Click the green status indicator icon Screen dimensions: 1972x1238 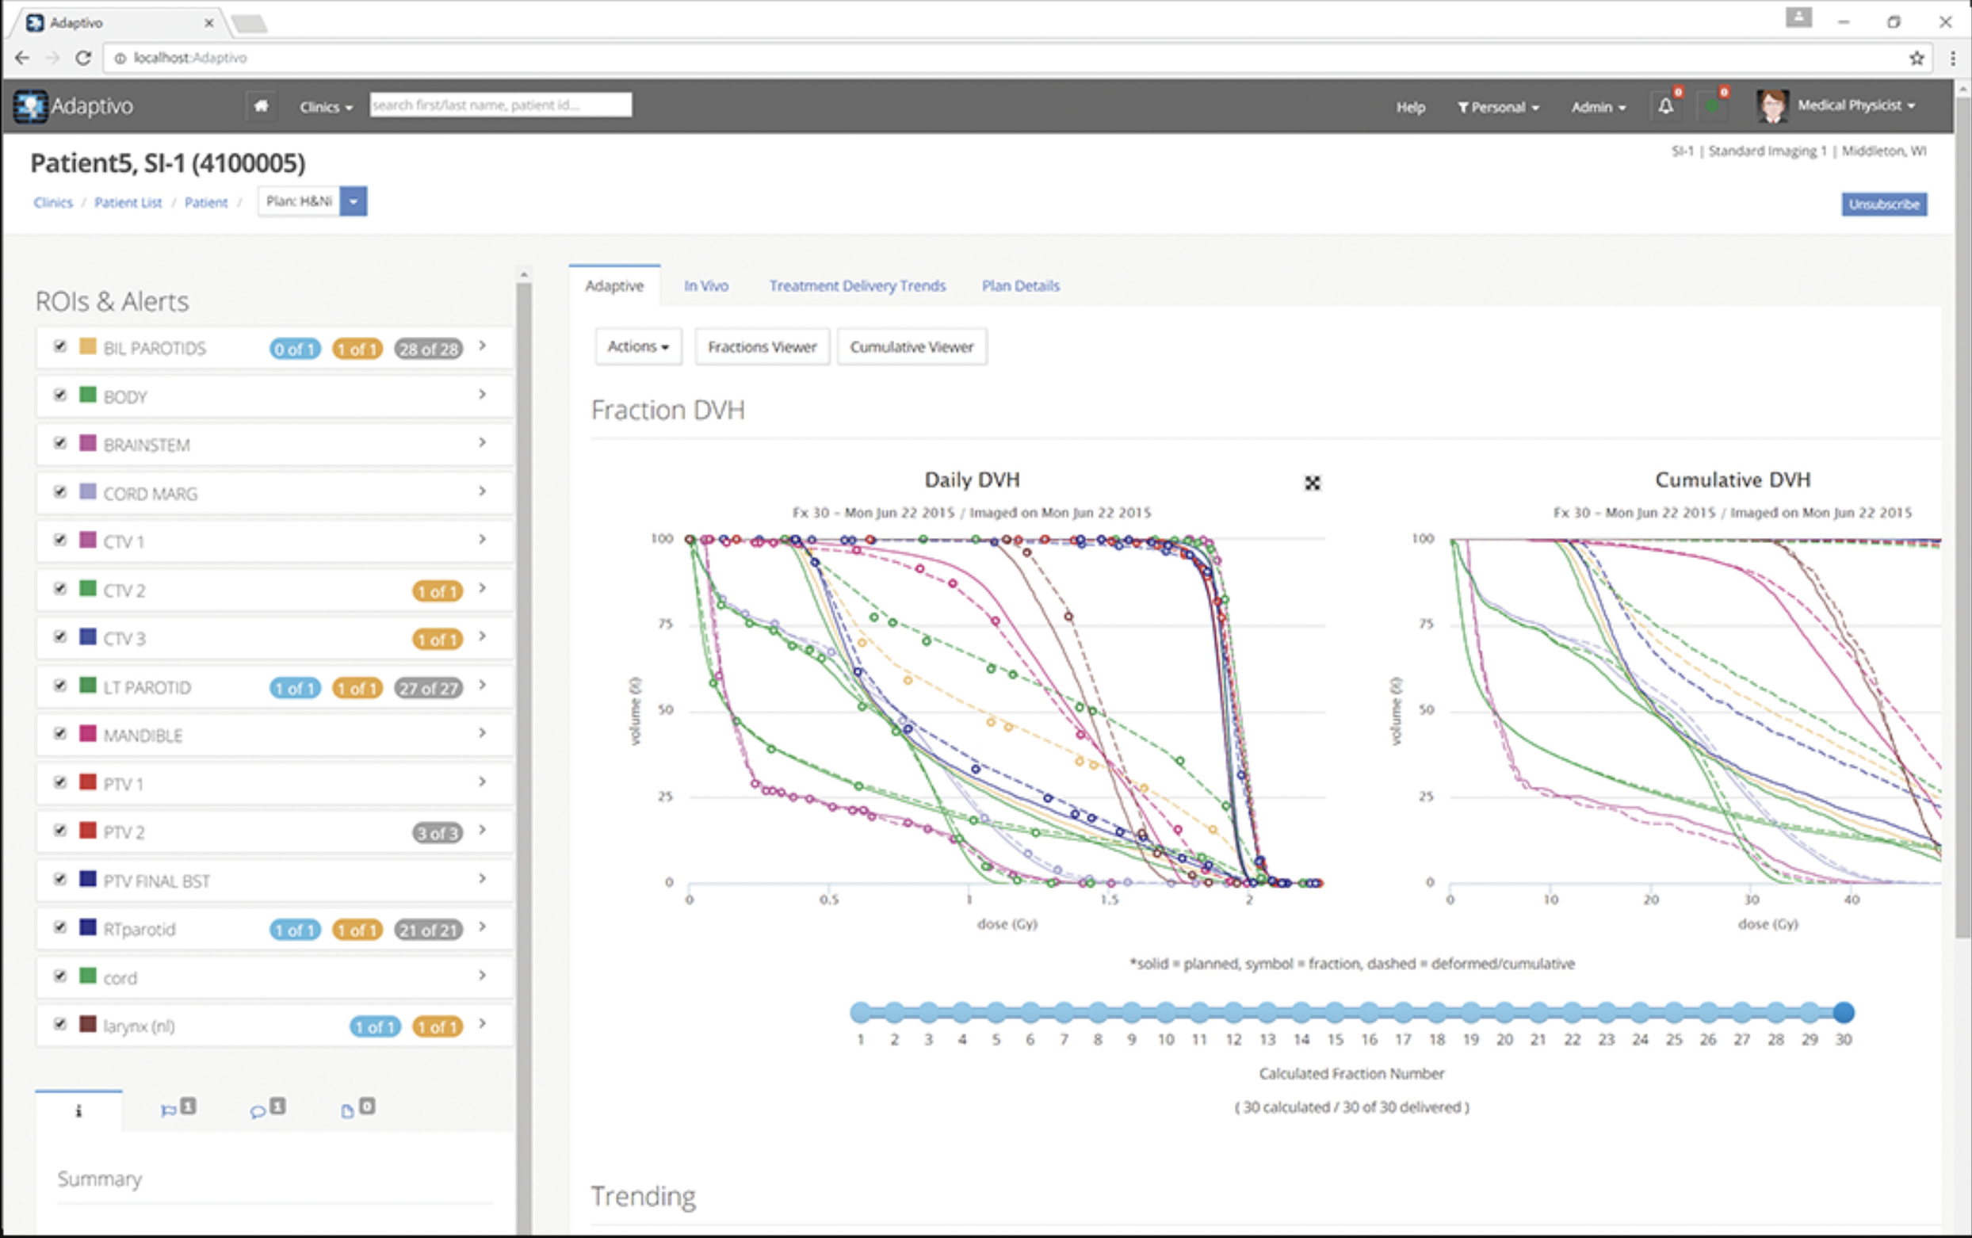click(x=1711, y=106)
